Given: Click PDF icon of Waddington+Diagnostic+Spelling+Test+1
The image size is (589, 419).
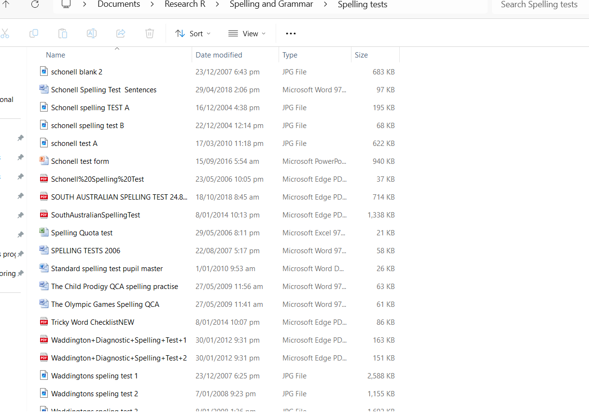Looking at the screenshot, I should [44, 340].
